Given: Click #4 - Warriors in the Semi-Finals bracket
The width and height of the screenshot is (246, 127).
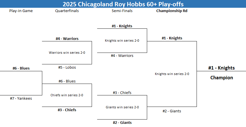Looking at the screenshot, I should coord(122,56).
